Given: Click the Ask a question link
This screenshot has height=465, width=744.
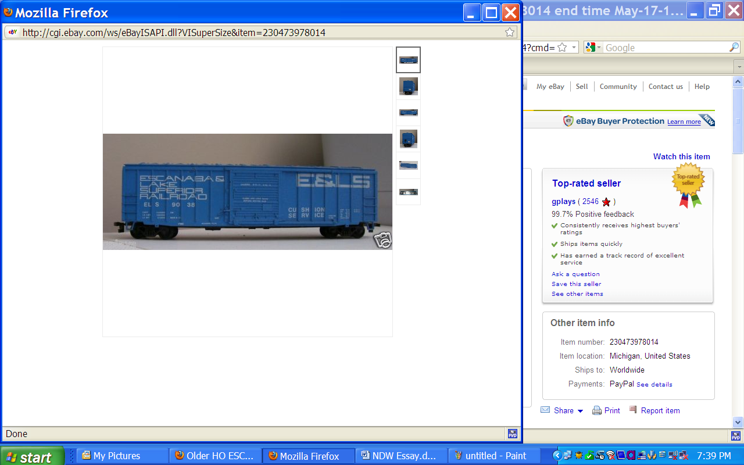Looking at the screenshot, I should click(x=575, y=274).
